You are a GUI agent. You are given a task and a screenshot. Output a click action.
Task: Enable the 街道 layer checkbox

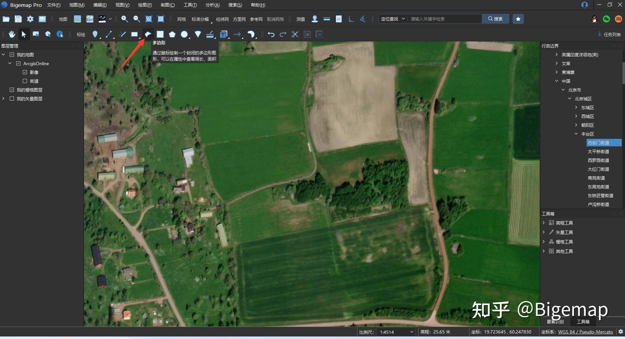click(x=25, y=81)
